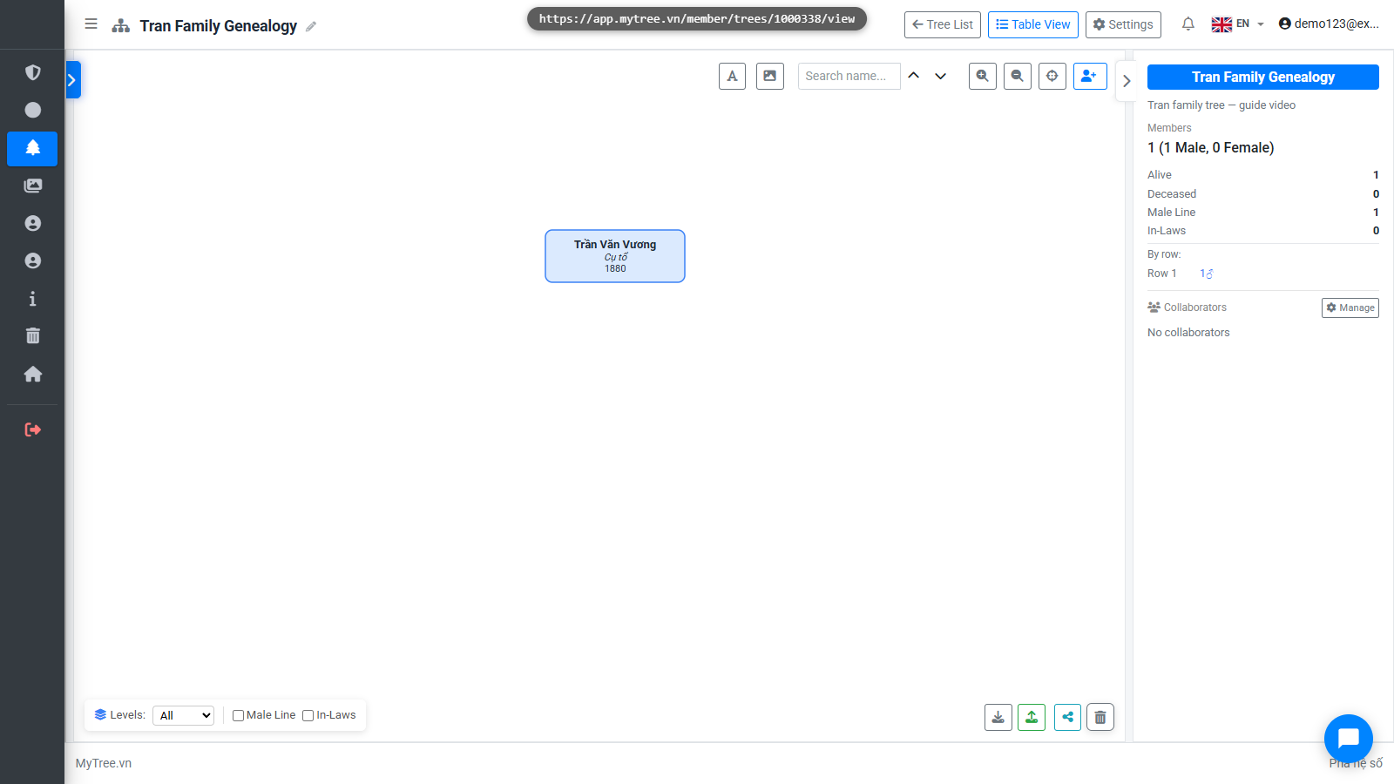This screenshot has width=1394, height=784.
Task: Go to home icon in sidebar
Action: point(33,374)
